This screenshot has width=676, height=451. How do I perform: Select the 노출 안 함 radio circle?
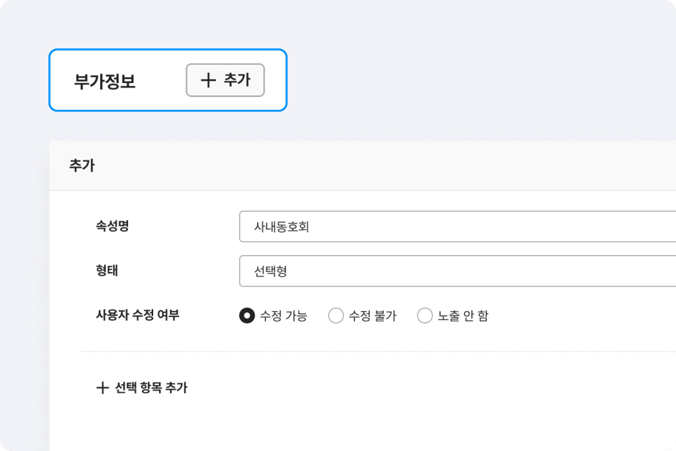[x=424, y=316]
